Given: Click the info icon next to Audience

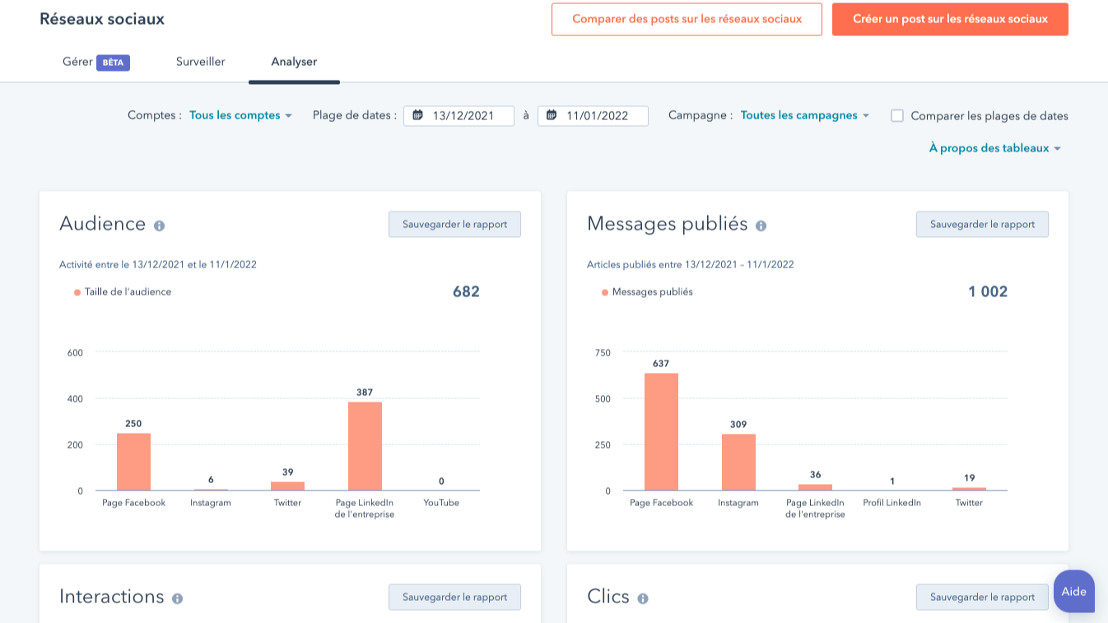Looking at the screenshot, I should pos(160,225).
